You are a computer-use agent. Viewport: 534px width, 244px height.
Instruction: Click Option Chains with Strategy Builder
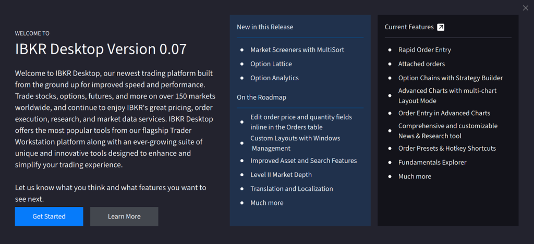pyautogui.click(x=451, y=78)
